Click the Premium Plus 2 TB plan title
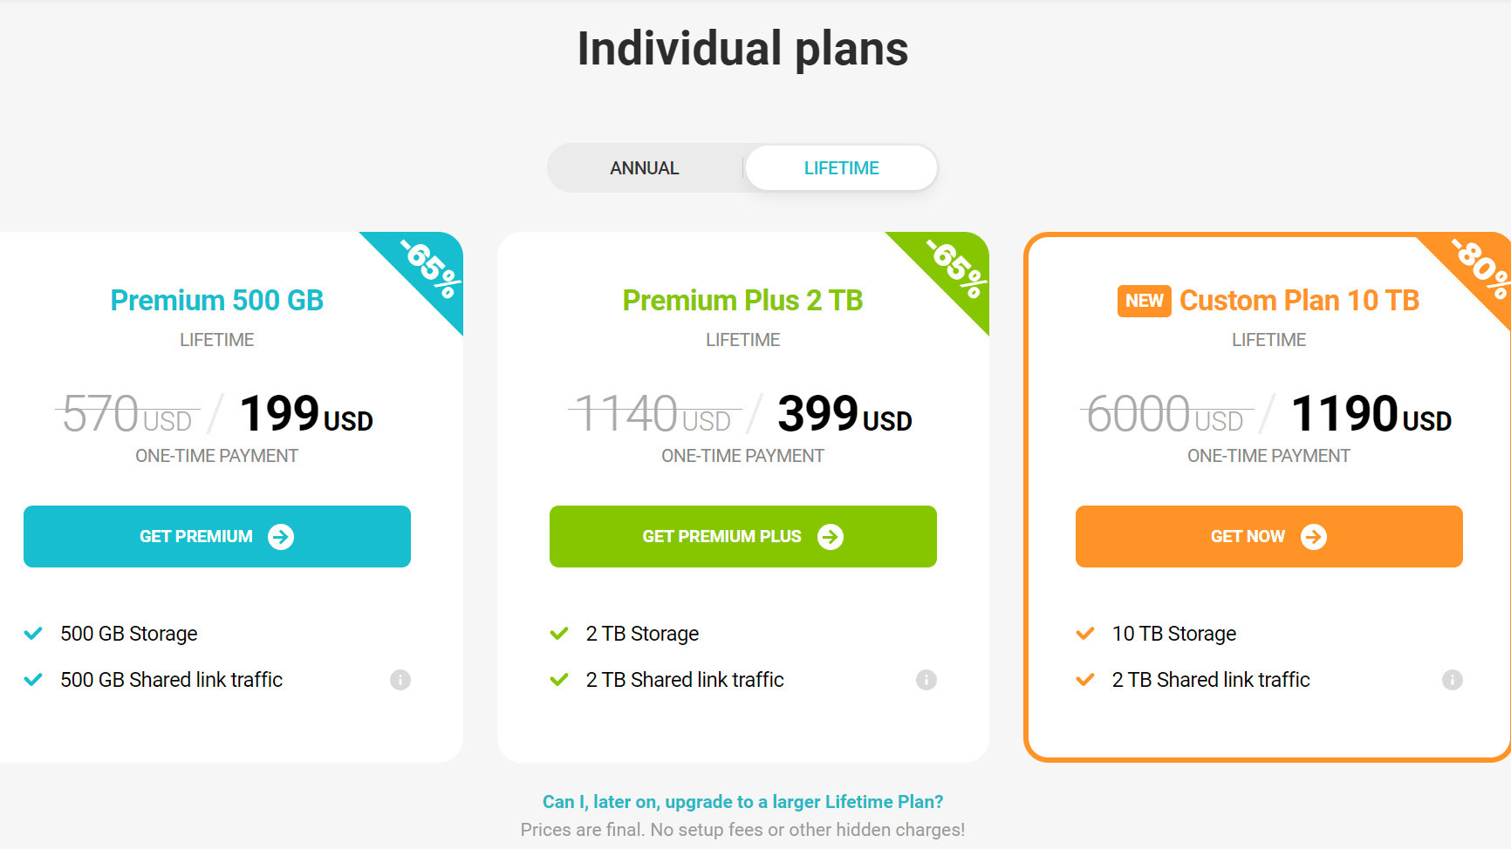1511x849 pixels. [742, 301]
